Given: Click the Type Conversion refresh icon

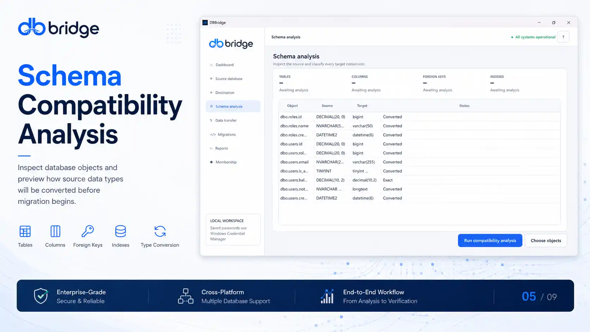Looking at the screenshot, I should pyautogui.click(x=160, y=231).
